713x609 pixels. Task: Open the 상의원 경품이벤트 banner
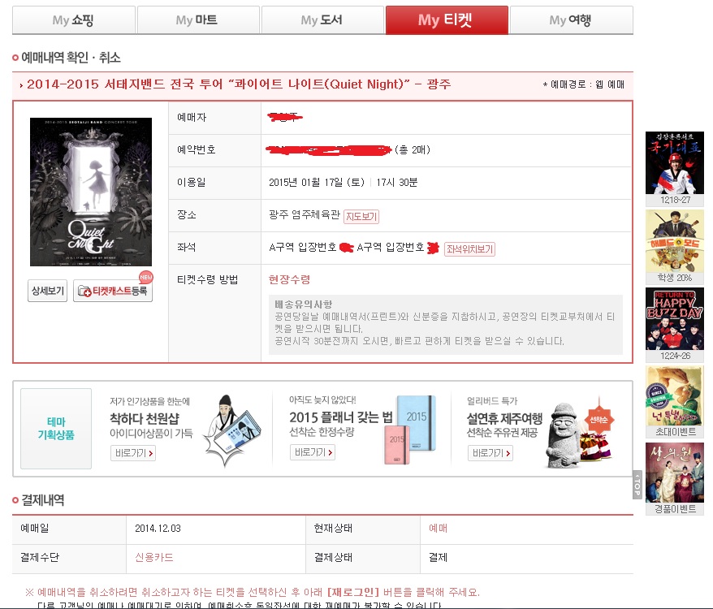click(675, 478)
